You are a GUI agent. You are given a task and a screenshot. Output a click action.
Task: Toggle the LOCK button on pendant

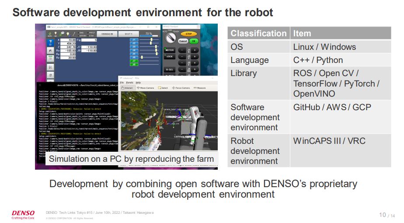[x=169, y=56]
